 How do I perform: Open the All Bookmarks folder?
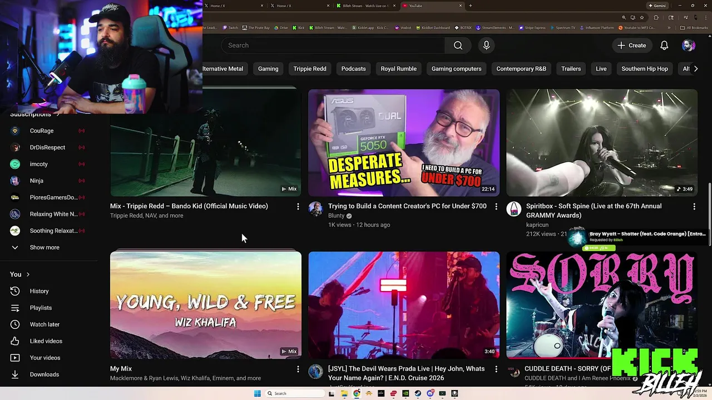tap(694, 28)
